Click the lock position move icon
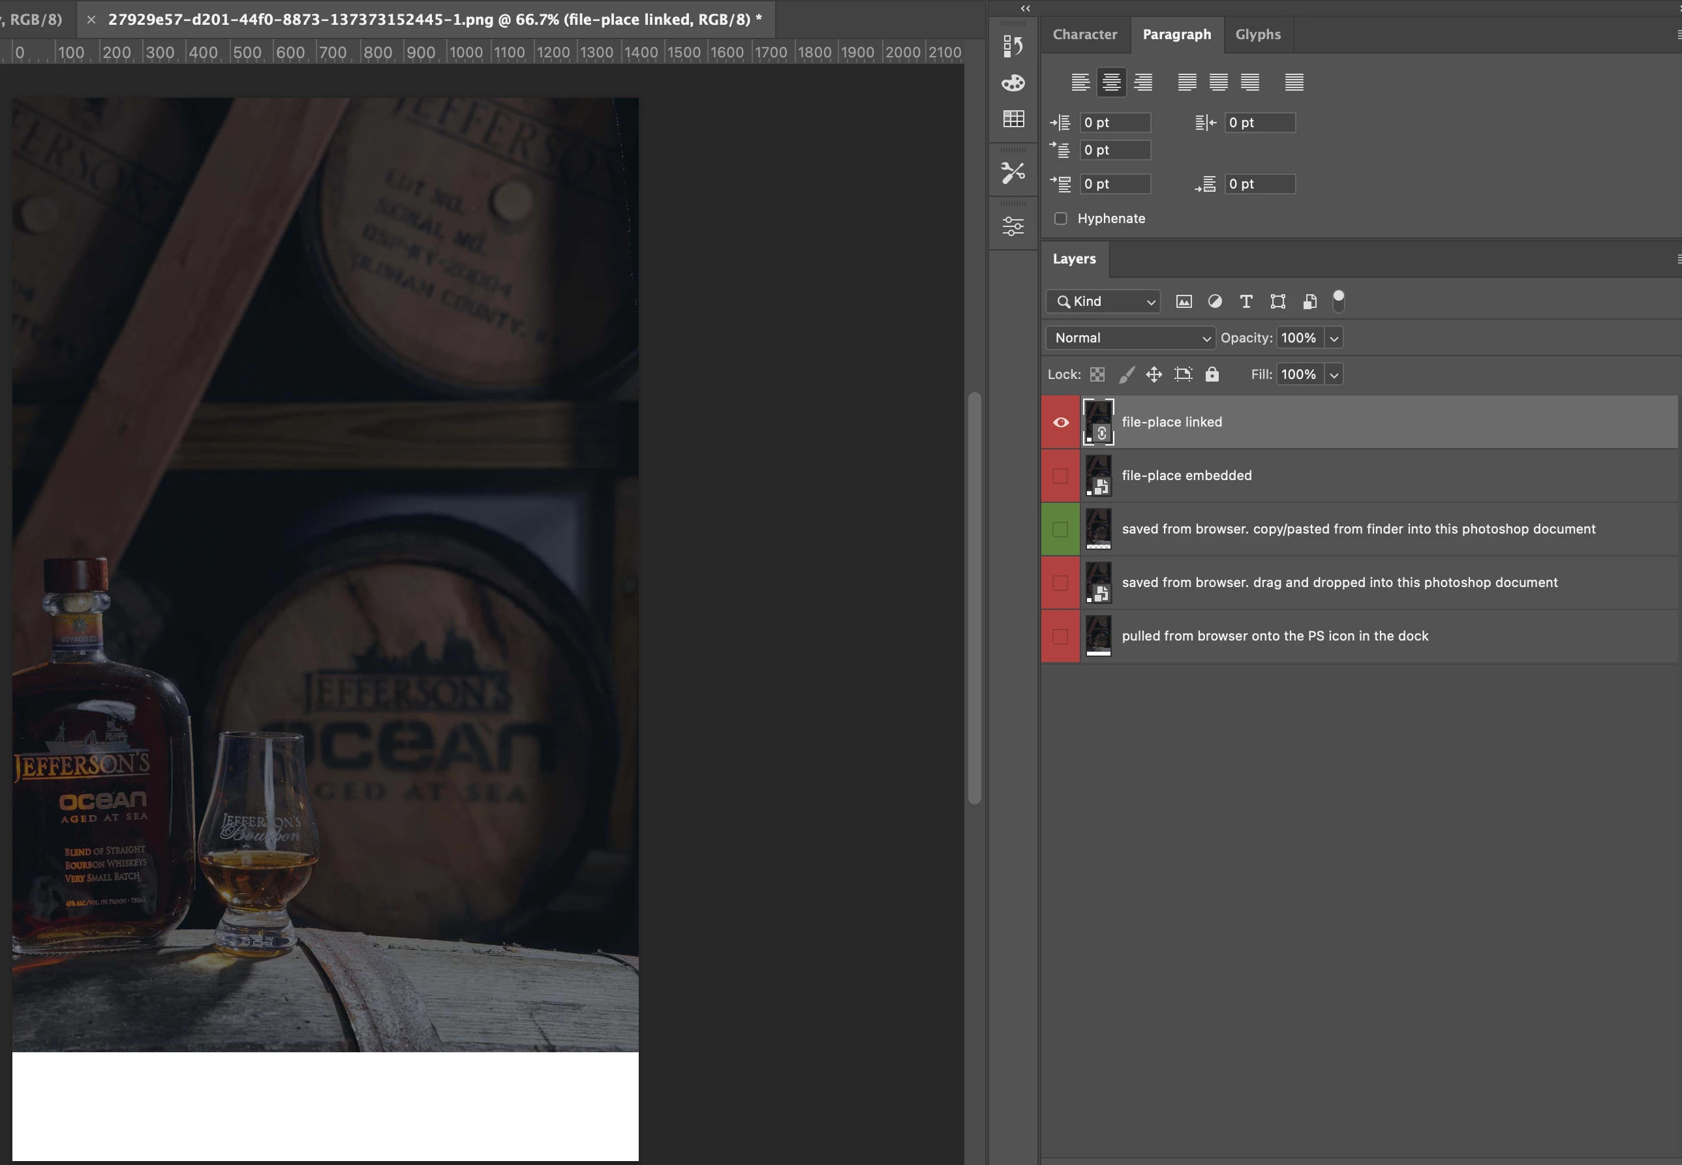This screenshot has width=1682, height=1165. (1154, 374)
